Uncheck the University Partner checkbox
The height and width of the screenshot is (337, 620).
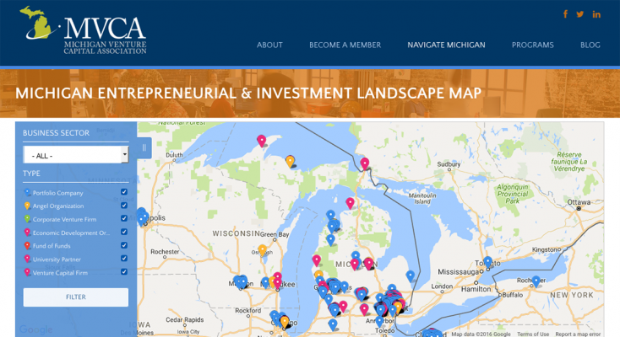[x=124, y=258]
